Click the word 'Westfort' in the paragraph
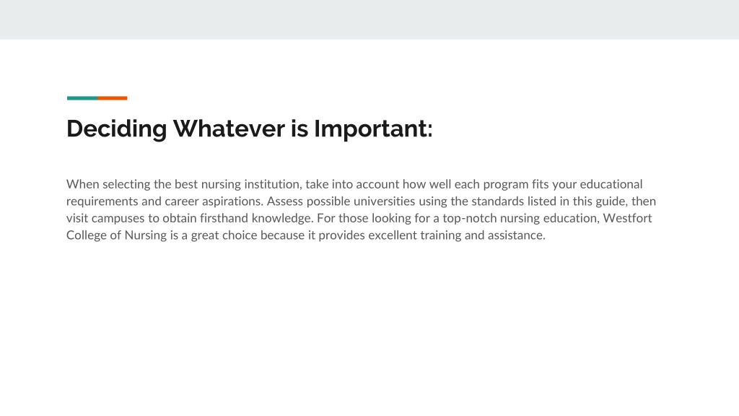739x416 pixels. [627, 218]
